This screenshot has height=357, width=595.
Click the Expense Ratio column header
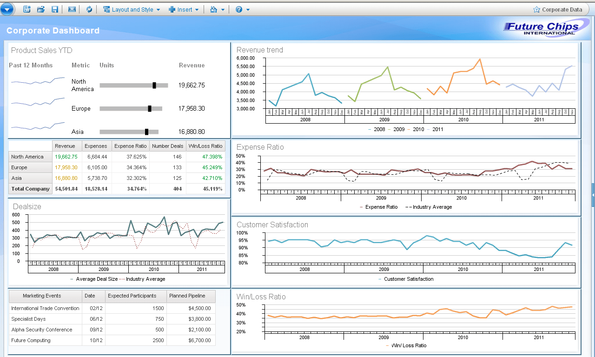130,146
